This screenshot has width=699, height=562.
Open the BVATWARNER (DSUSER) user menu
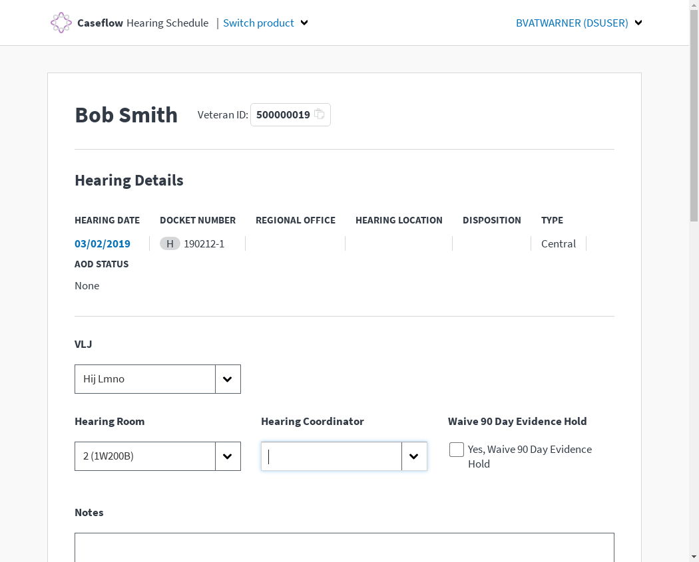(572, 23)
